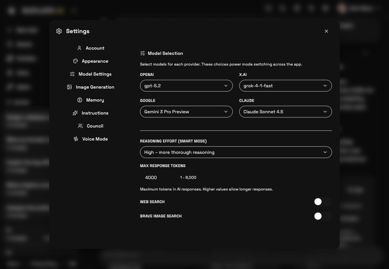Open the Claude Sonnet 4.5 dropdown
This screenshot has height=269, width=389.
point(286,112)
